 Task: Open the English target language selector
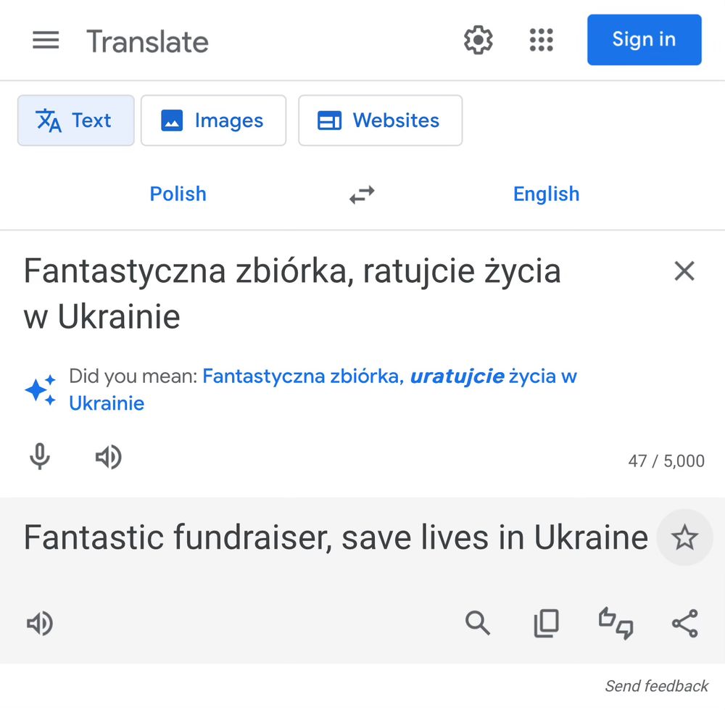546,194
